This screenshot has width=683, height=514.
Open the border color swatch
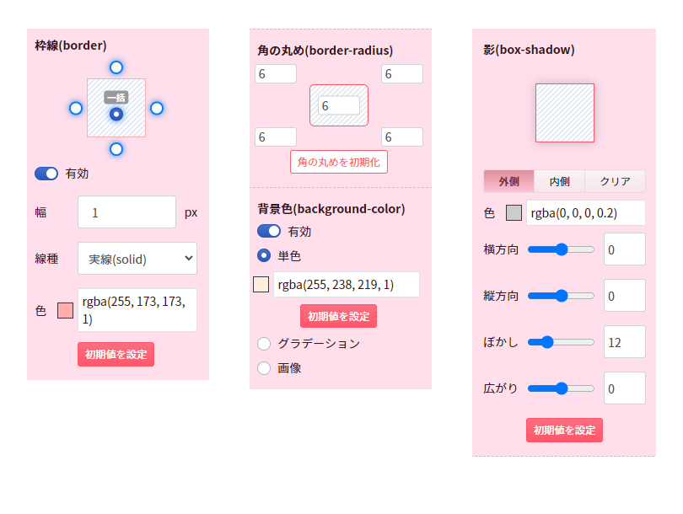pyautogui.click(x=65, y=311)
